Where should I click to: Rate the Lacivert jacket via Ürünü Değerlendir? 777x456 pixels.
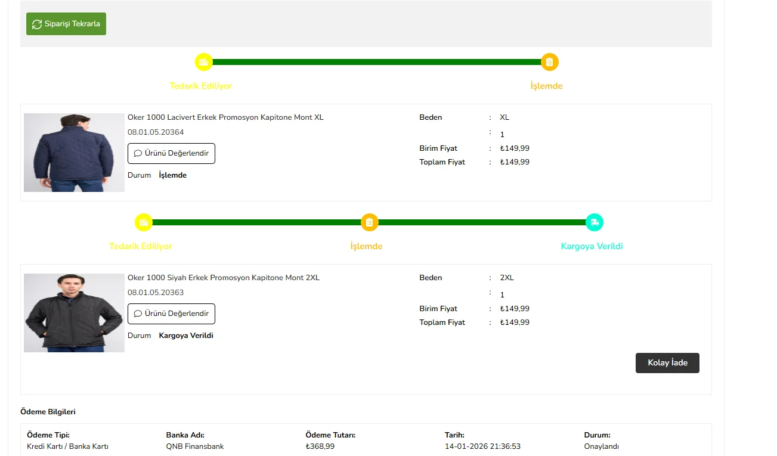171,153
